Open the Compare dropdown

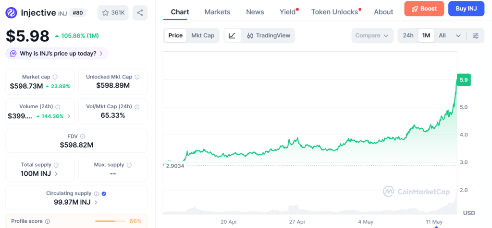[x=372, y=35]
